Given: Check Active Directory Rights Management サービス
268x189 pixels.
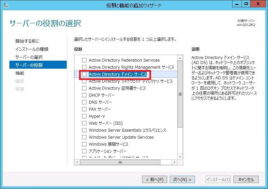Looking at the screenshot, I should pos(84,67).
